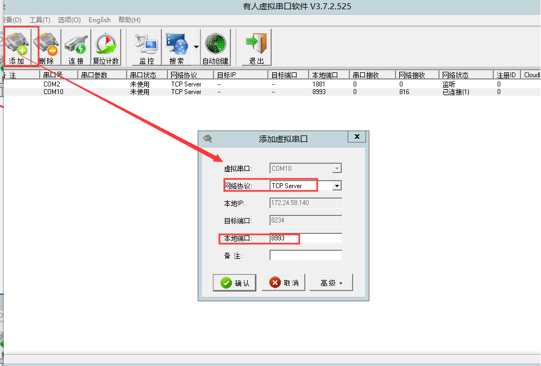Expand the 虚拟串口 COM10 combo box
541x366 pixels.
pos(337,169)
